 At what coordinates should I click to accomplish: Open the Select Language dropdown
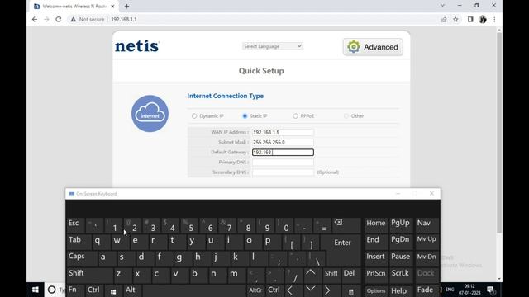coord(272,46)
